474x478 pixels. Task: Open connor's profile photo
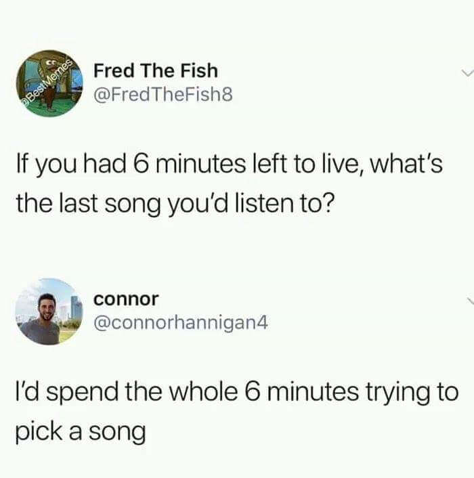(49, 311)
